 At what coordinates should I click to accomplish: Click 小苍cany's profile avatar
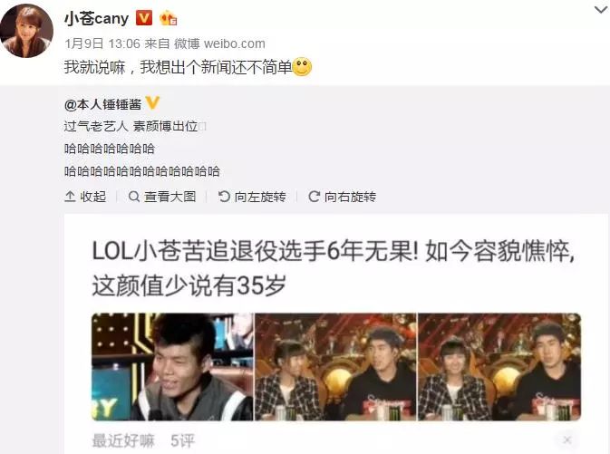pos(26,31)
